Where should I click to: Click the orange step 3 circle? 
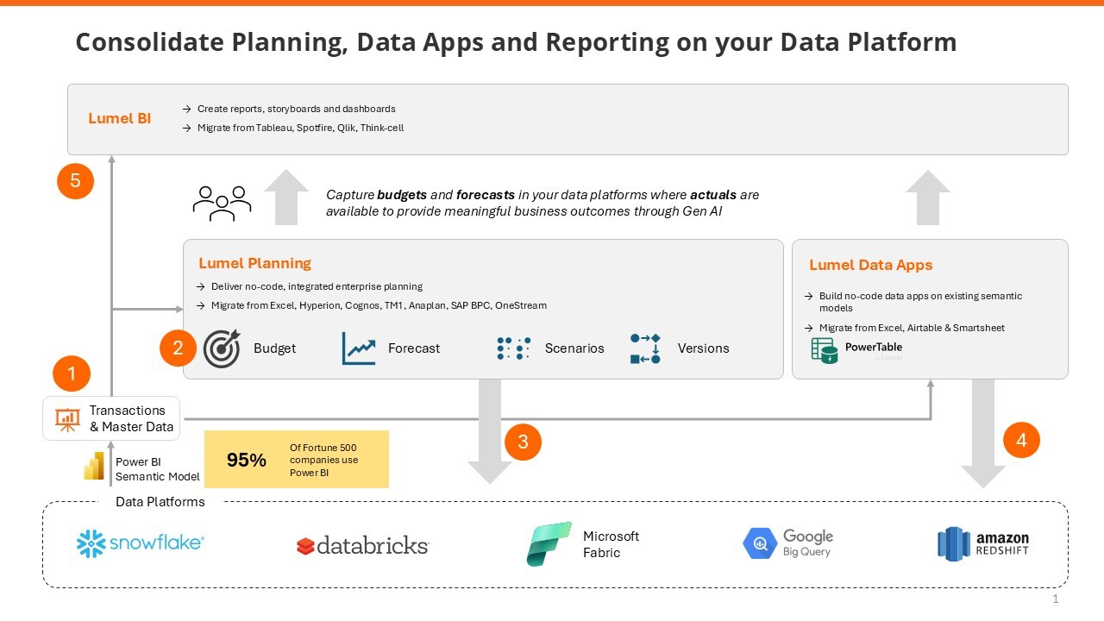pyautogui.click(x=523, y=442)
